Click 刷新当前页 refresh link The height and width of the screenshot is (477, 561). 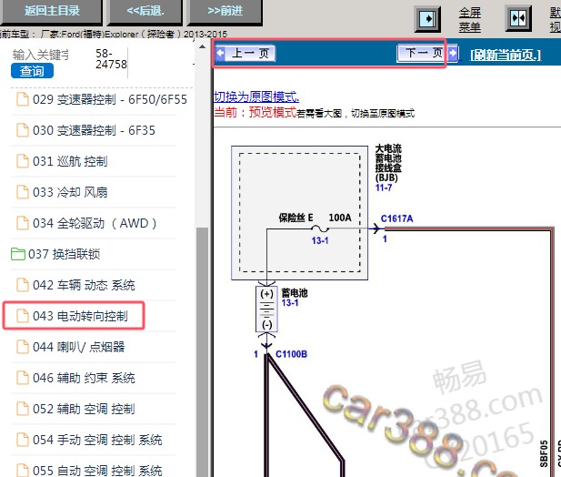506,55
